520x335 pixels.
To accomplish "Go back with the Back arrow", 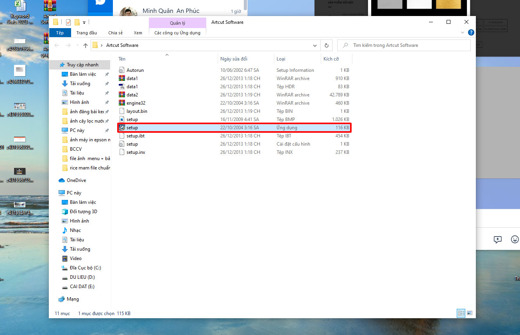I will click(x=57, y=45).
